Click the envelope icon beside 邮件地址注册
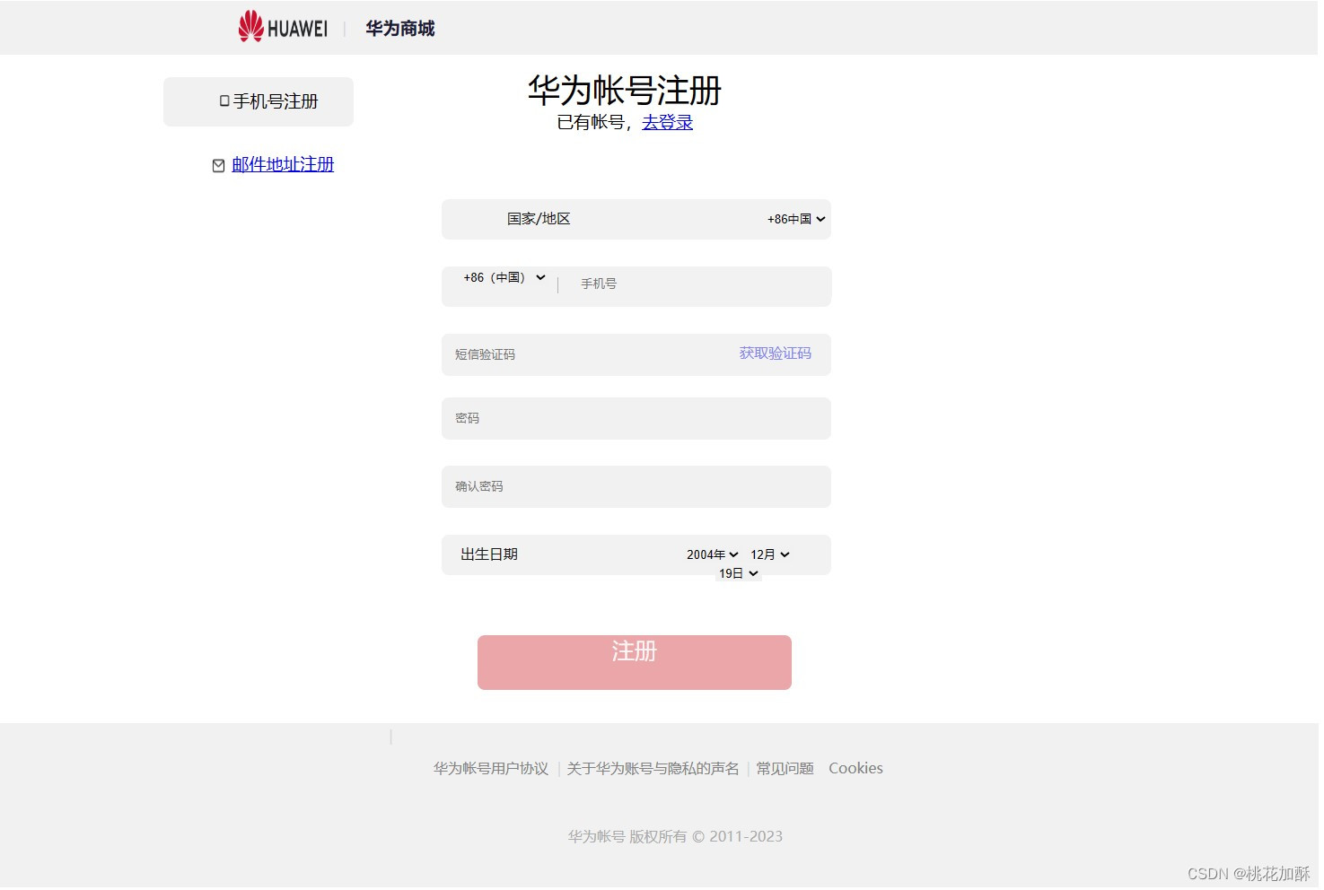The width and height of the screenshot is (1324, 890). (218, 165)
